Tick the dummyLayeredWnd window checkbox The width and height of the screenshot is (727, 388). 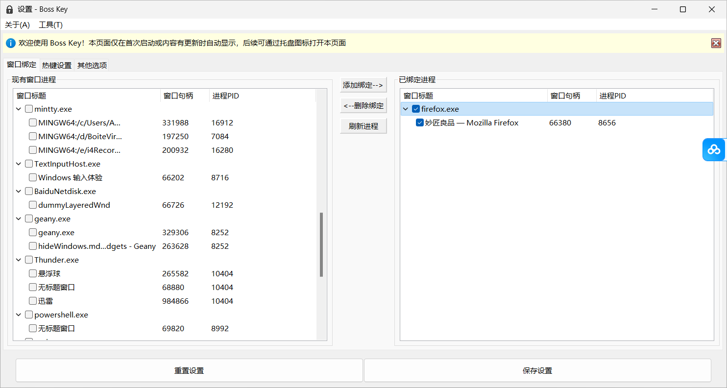(x=33, y=205)
